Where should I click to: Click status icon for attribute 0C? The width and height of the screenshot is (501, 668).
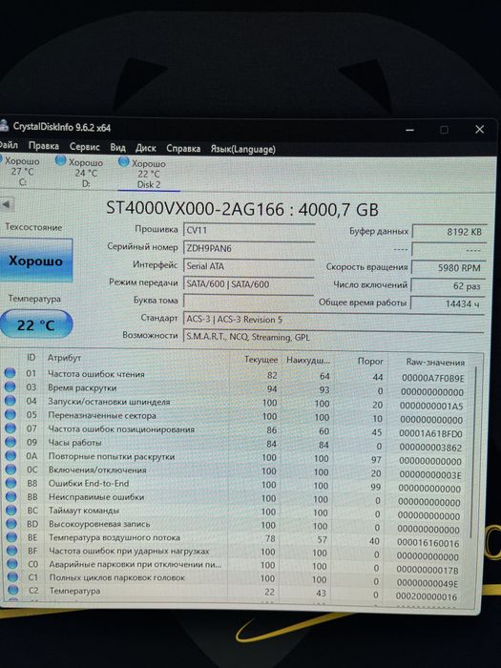click(x=11, y=470)
